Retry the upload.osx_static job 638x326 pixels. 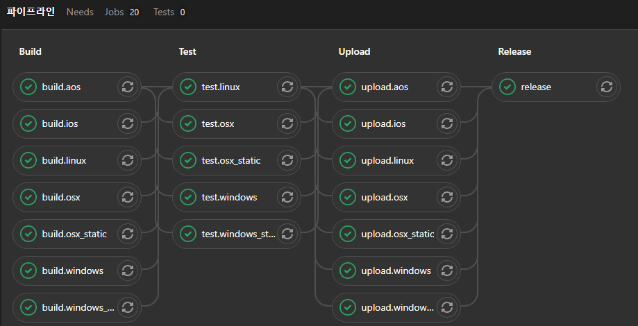pos(447,234)
